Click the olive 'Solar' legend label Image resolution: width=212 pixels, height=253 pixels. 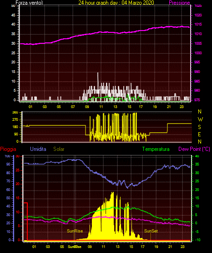pyautogui.click(x=59, y=149)
